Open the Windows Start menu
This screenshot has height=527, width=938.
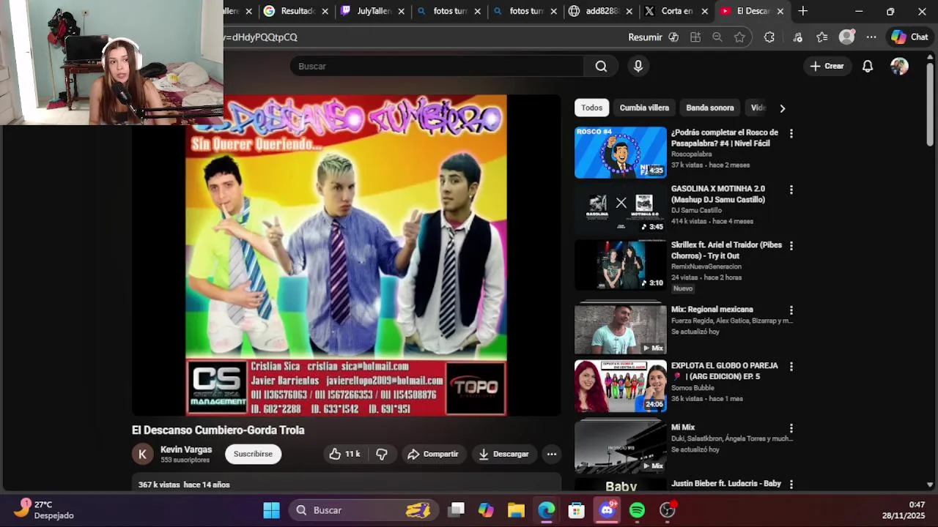pos(271,510)
